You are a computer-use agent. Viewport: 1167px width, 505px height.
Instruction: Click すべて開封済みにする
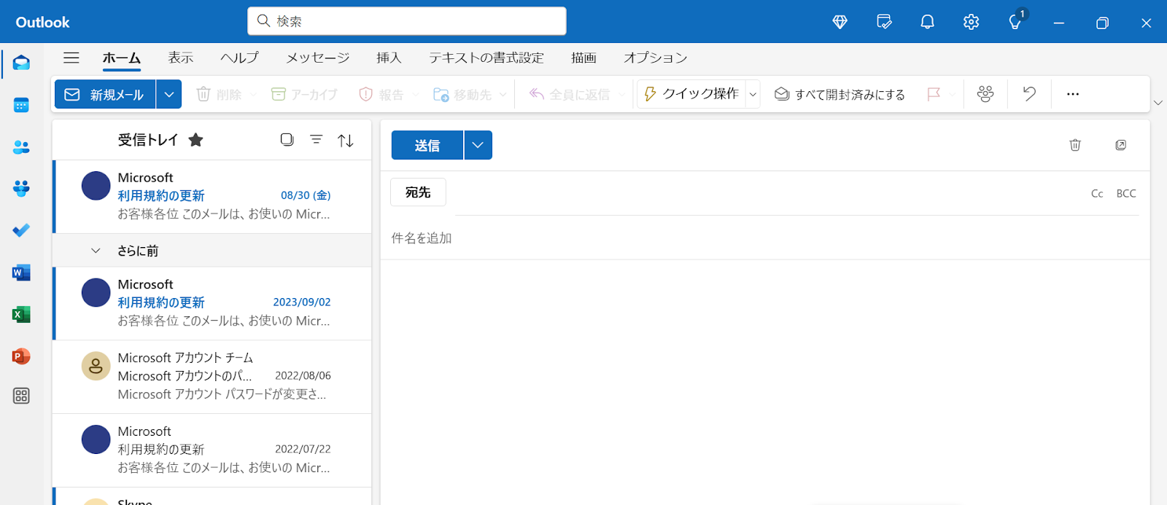coord(840,94)
